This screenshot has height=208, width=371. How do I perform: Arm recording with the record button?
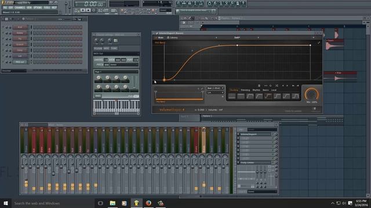tap(94, 10)
